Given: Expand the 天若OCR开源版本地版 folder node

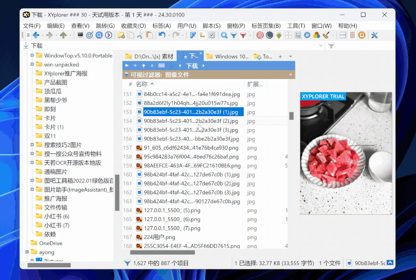Looking at the screenshot, I should [32, 162].
